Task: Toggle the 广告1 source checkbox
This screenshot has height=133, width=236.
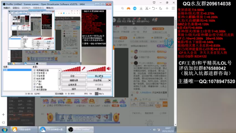Action: [35, 84]
